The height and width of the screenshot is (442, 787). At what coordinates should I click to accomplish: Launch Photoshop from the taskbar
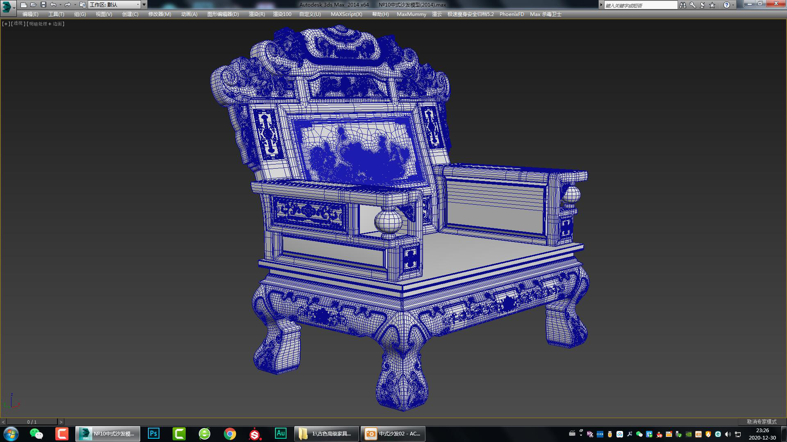pos(153,433)
